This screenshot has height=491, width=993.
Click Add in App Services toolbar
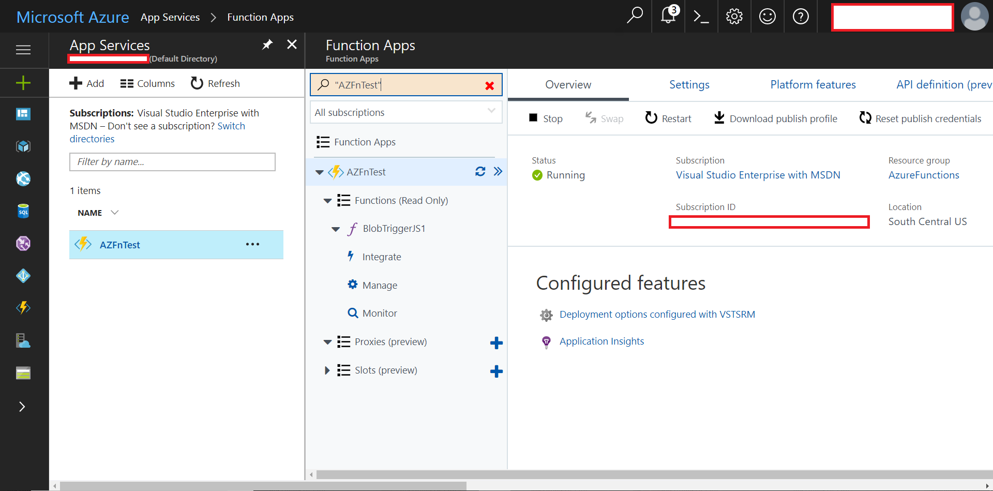coord(87,83)
